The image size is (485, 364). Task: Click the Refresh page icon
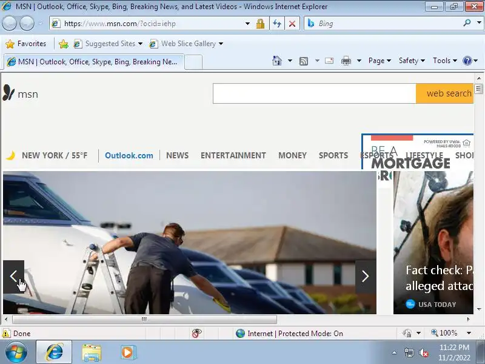point(277,24)
